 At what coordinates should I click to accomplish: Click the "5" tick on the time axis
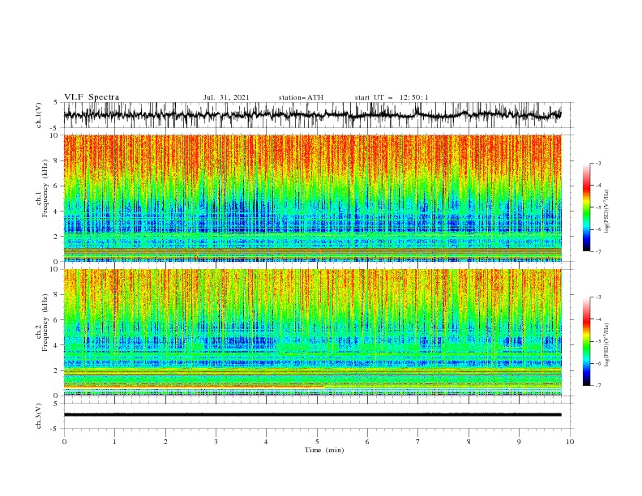(x=317, y=442)
